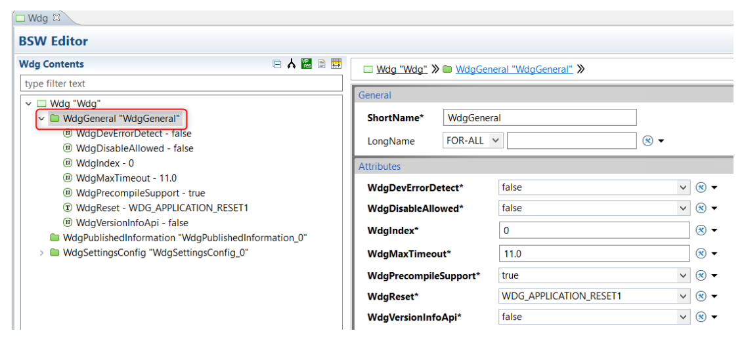Image resolution: width=744 pixels, height=337 pixels.
Task: Click the N type icon of WdgMaxTimeout
Action: (68, 178)
